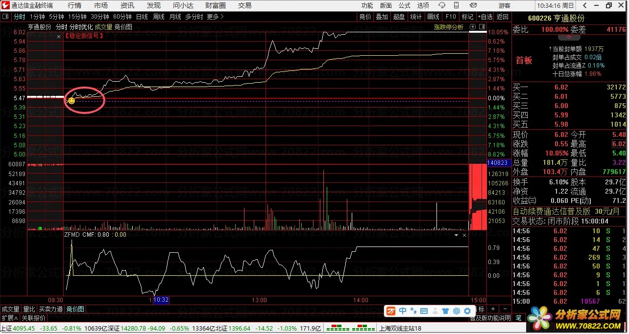Click the 涨跌停分析 link
The width and height of the screenshot is (629, 334).
448,28
